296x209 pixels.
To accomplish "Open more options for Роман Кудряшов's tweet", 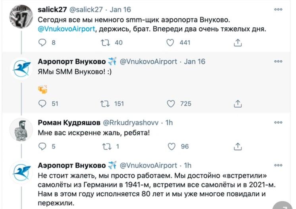I will [x=278, y=123].
